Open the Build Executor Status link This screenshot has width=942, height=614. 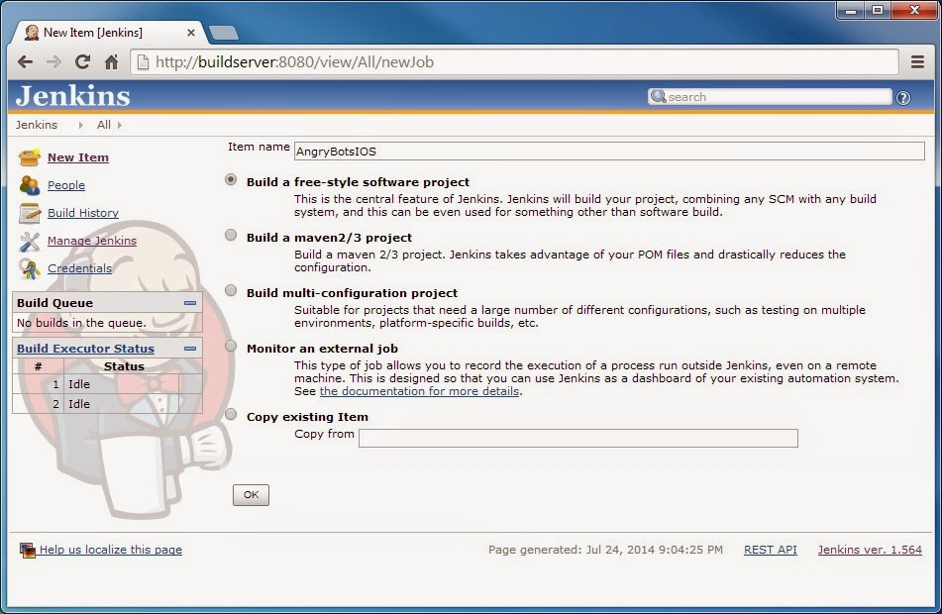pyautogui.click(x=85, y=349)
